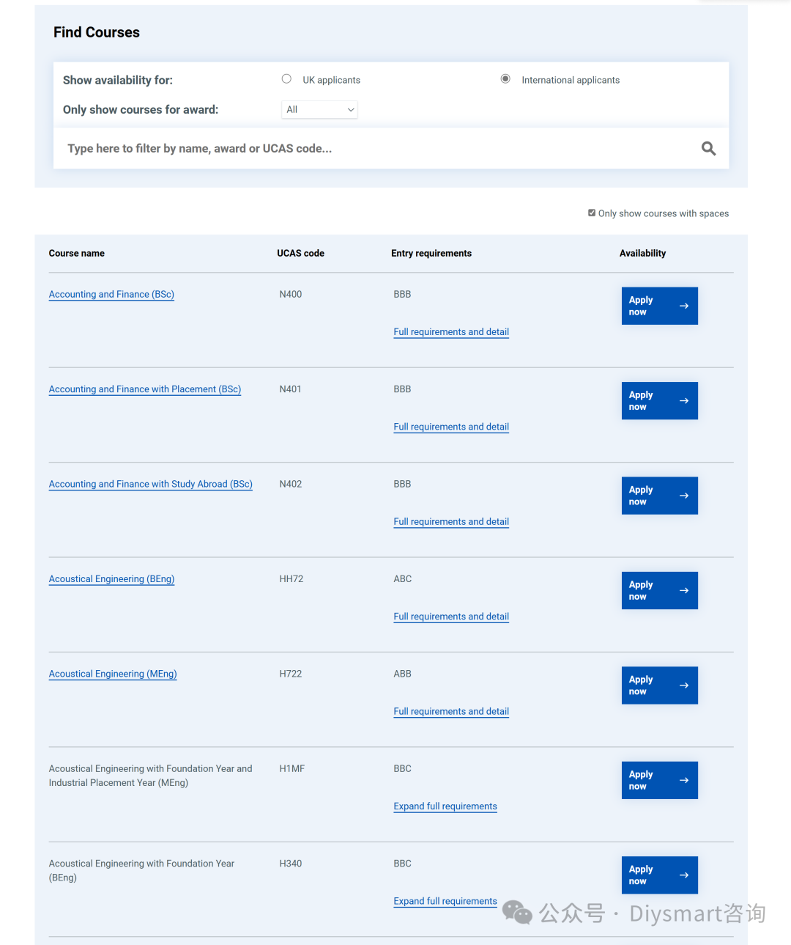
Task: Click the magnifying glass search icon
Action: [x=708, y=149]
